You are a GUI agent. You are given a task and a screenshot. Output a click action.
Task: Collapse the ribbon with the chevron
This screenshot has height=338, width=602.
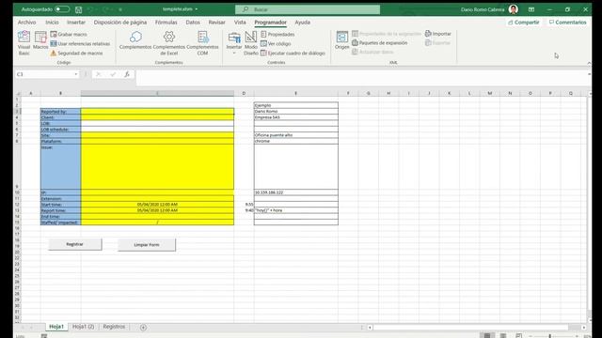point(589,63)
